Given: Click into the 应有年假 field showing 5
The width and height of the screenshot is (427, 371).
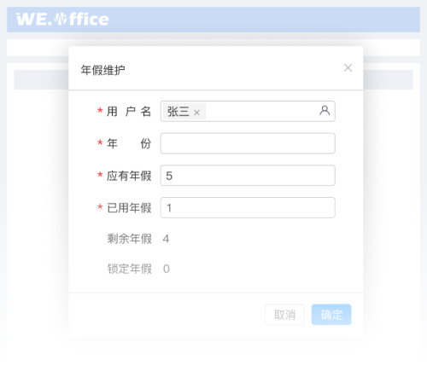Looking at the screenshot, I should [248, 176].
